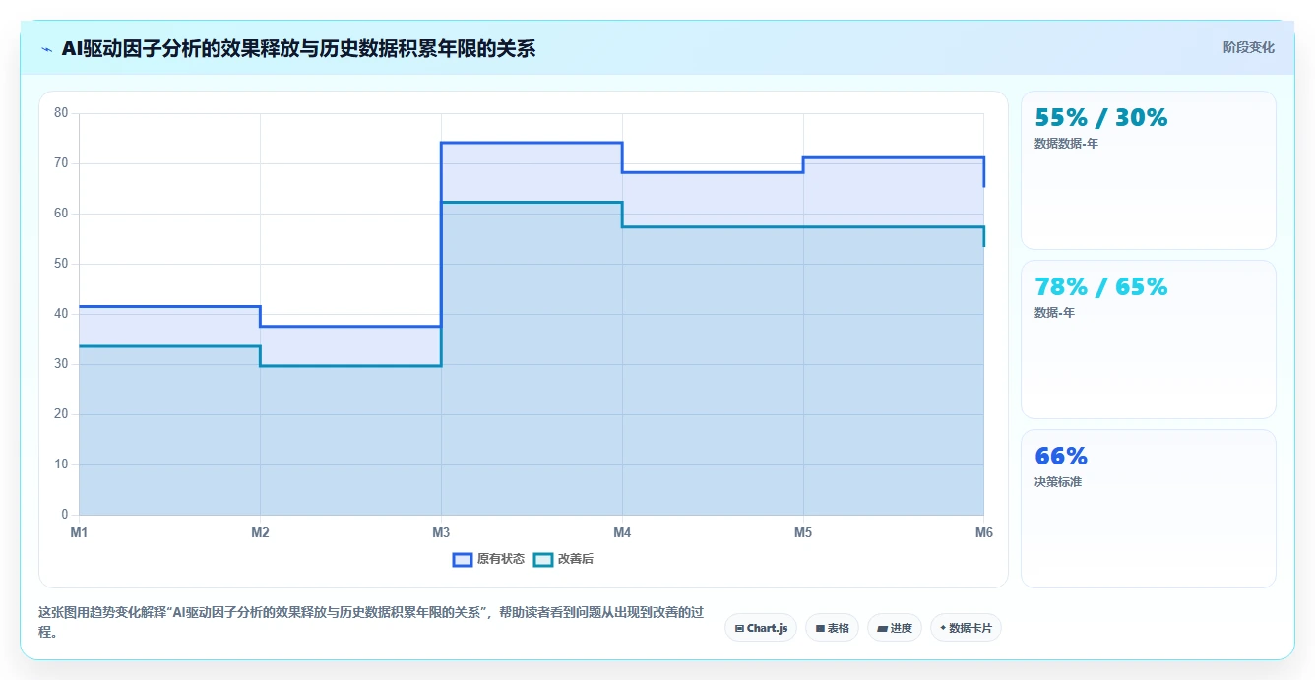Viewport: 1315px width, 680px height.
Task: Select the Chart.js tag chip
Action: (761, 628)
